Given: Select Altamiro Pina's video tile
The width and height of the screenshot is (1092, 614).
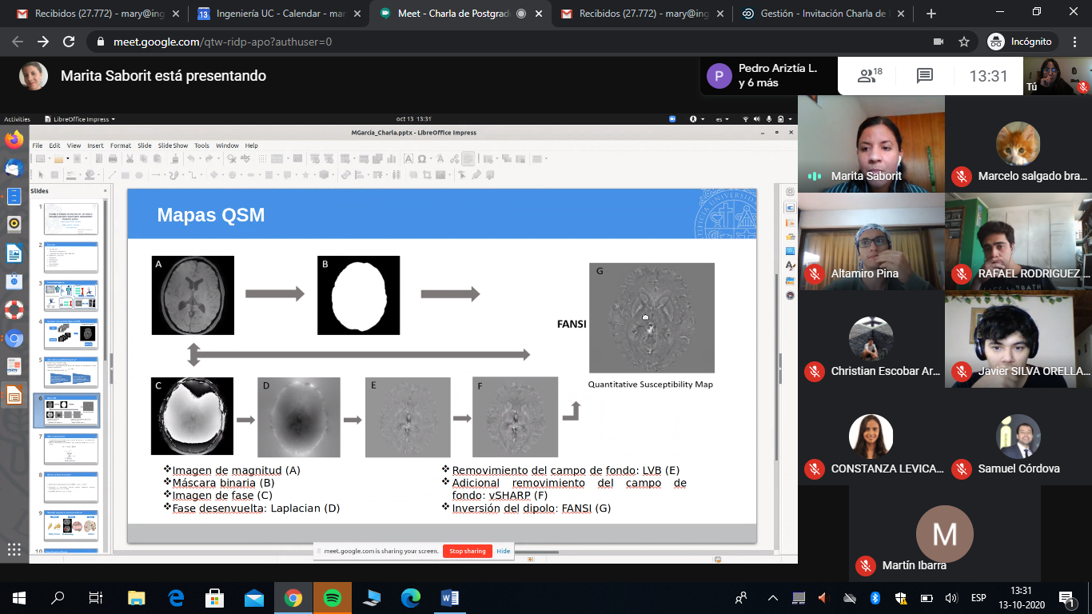Looking at the screenshot, I should tap(871, 241).
